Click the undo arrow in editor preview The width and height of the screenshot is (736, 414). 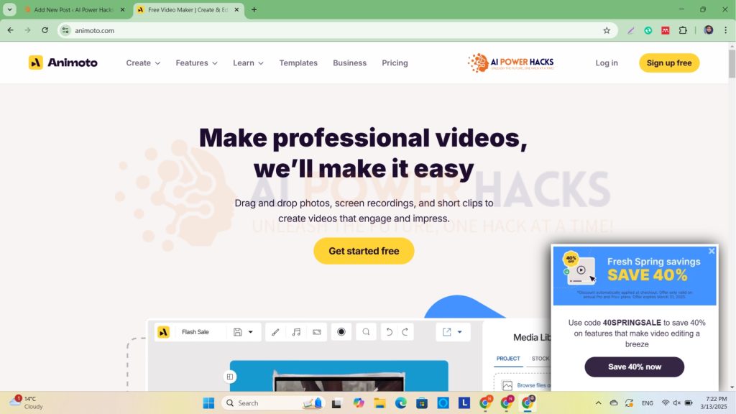(x=389, y=332)
